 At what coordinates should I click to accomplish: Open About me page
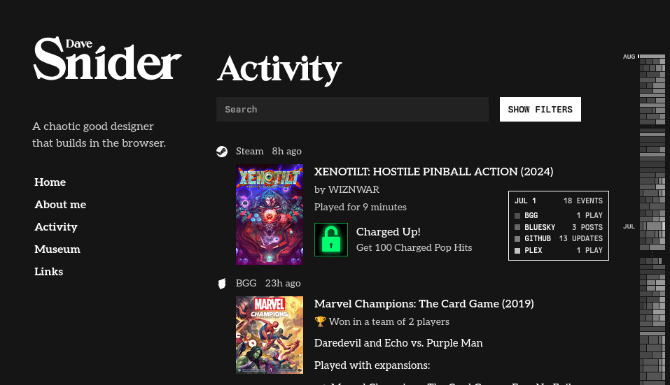coord(60,205)
